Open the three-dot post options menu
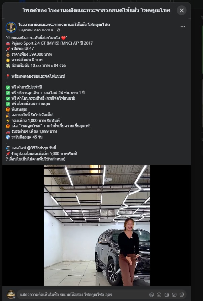203x301 pixels. (183, 27)
